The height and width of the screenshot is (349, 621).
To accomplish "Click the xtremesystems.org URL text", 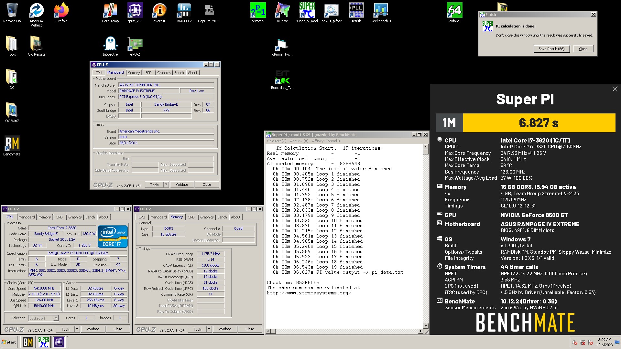I will (x=309, y=293).
